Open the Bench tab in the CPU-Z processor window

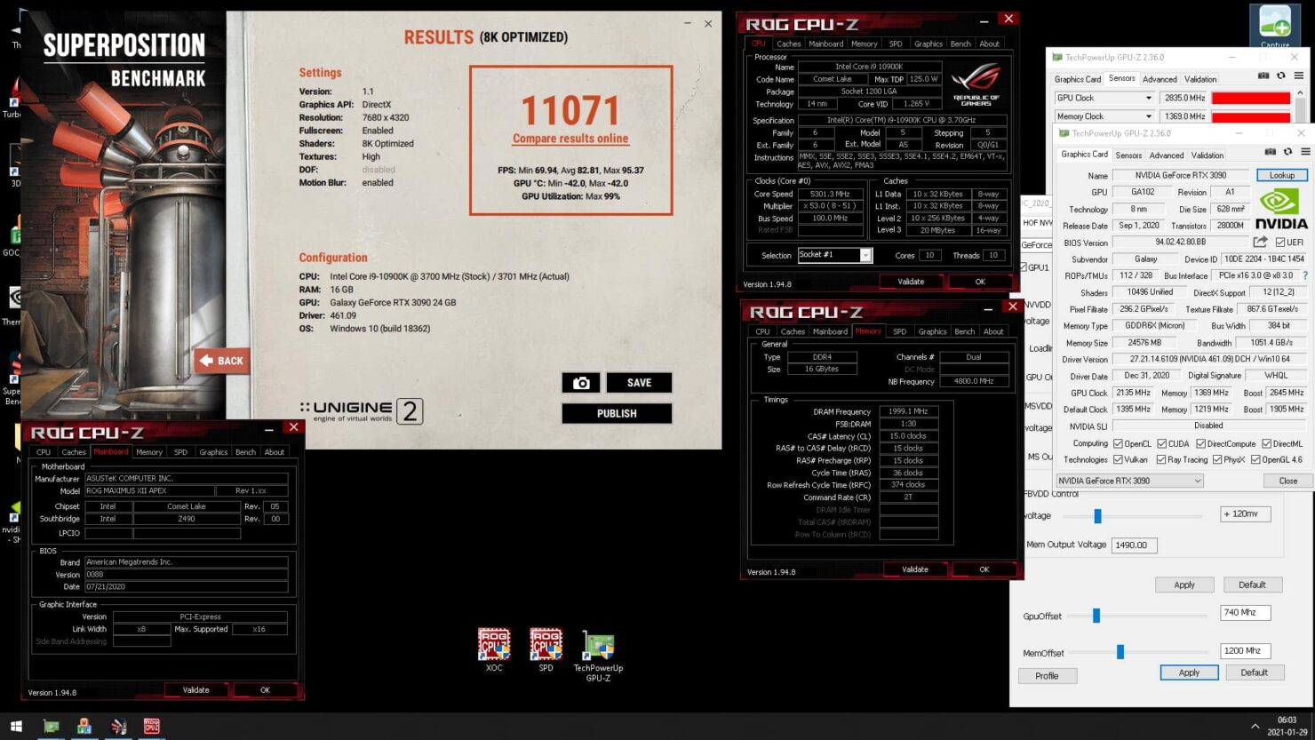[960, 44]
